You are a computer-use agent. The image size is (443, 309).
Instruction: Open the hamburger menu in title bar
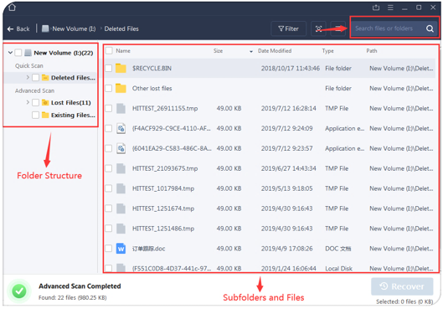[390, 8]
